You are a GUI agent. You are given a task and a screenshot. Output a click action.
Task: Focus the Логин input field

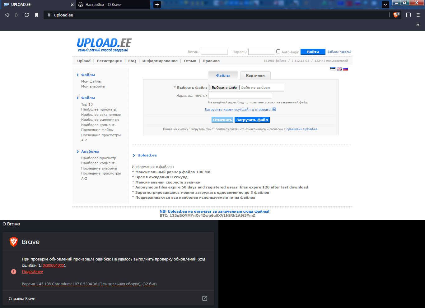pyautogui.click(x=214, y=52)
